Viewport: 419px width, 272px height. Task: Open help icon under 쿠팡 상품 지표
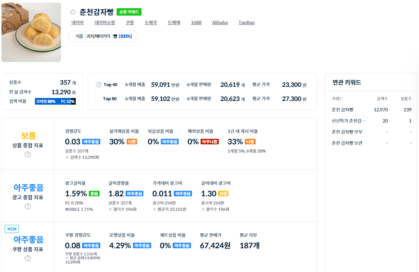[x=27, y=258]
